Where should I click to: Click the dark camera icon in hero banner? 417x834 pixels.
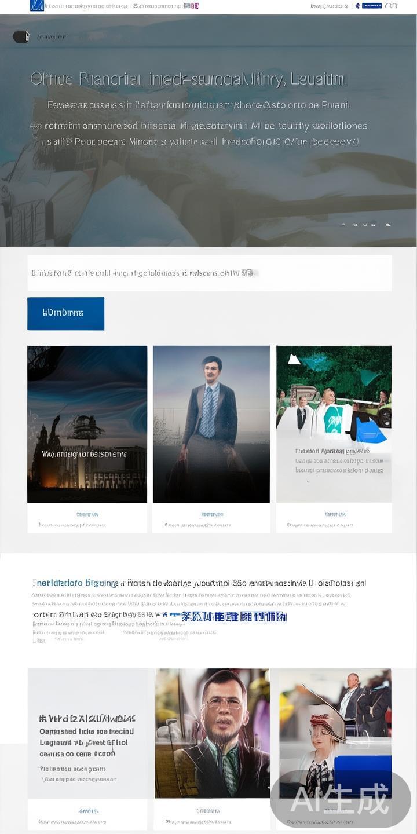pyautogui.click(x=21, y=37)
